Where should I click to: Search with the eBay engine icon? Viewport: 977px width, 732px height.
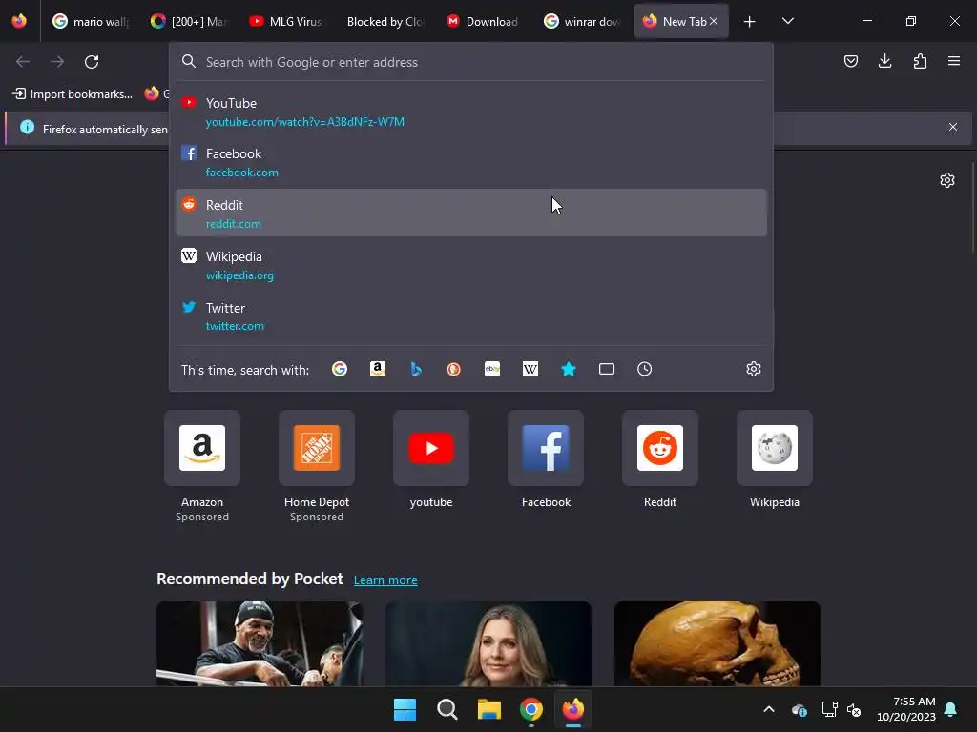492,369
